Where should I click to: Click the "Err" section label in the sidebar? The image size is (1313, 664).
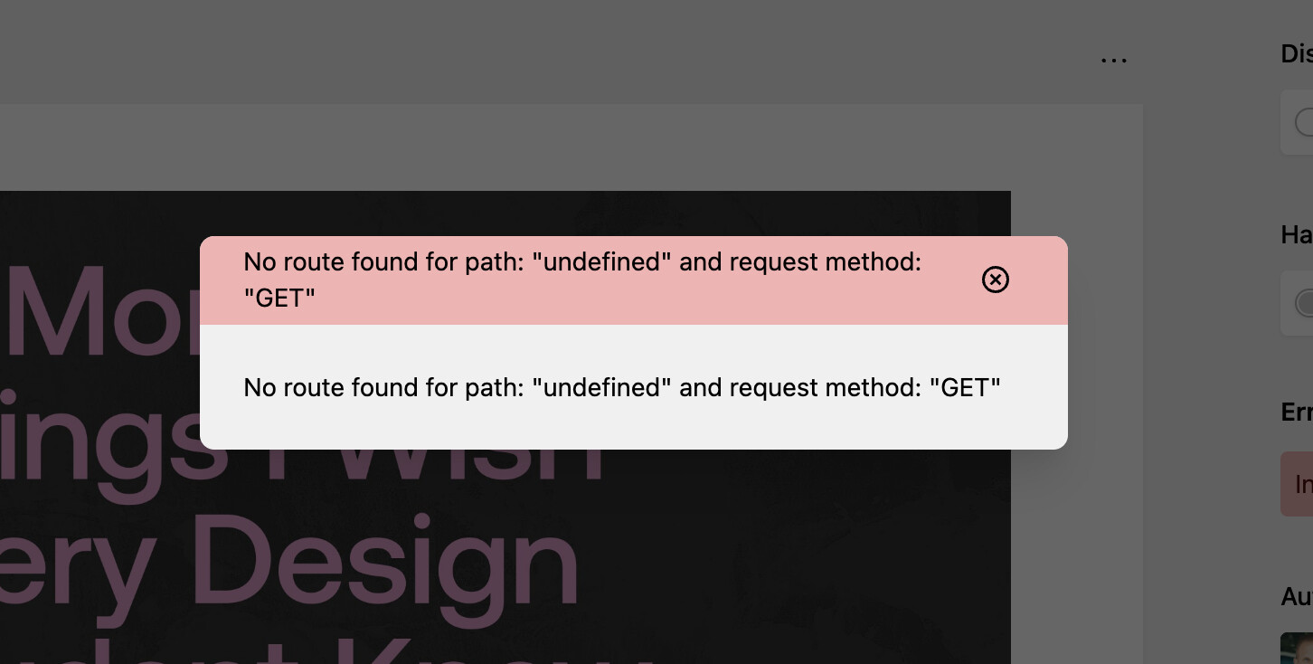tap(1297, 412)
